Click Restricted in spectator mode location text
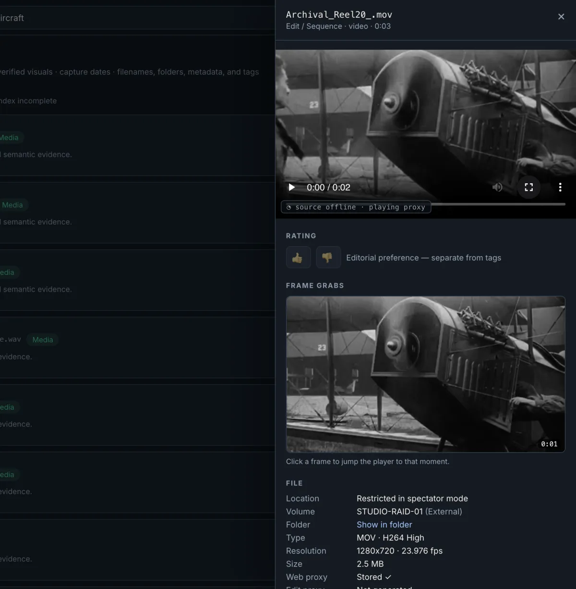This screenshot has height=589, width=576. 412,499
